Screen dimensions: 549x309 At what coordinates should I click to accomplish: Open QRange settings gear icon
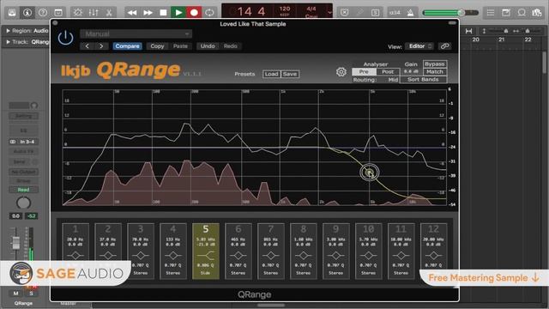pos(341,72)
